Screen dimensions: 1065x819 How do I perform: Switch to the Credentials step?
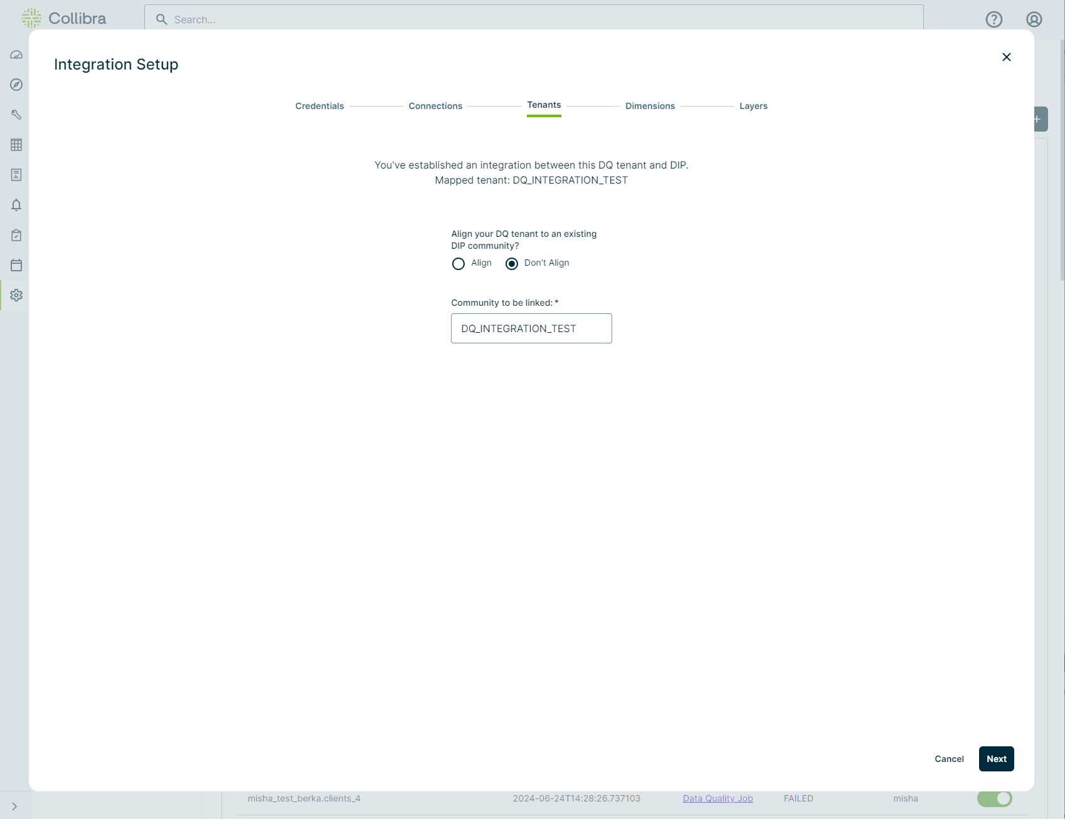click(319, 105)
